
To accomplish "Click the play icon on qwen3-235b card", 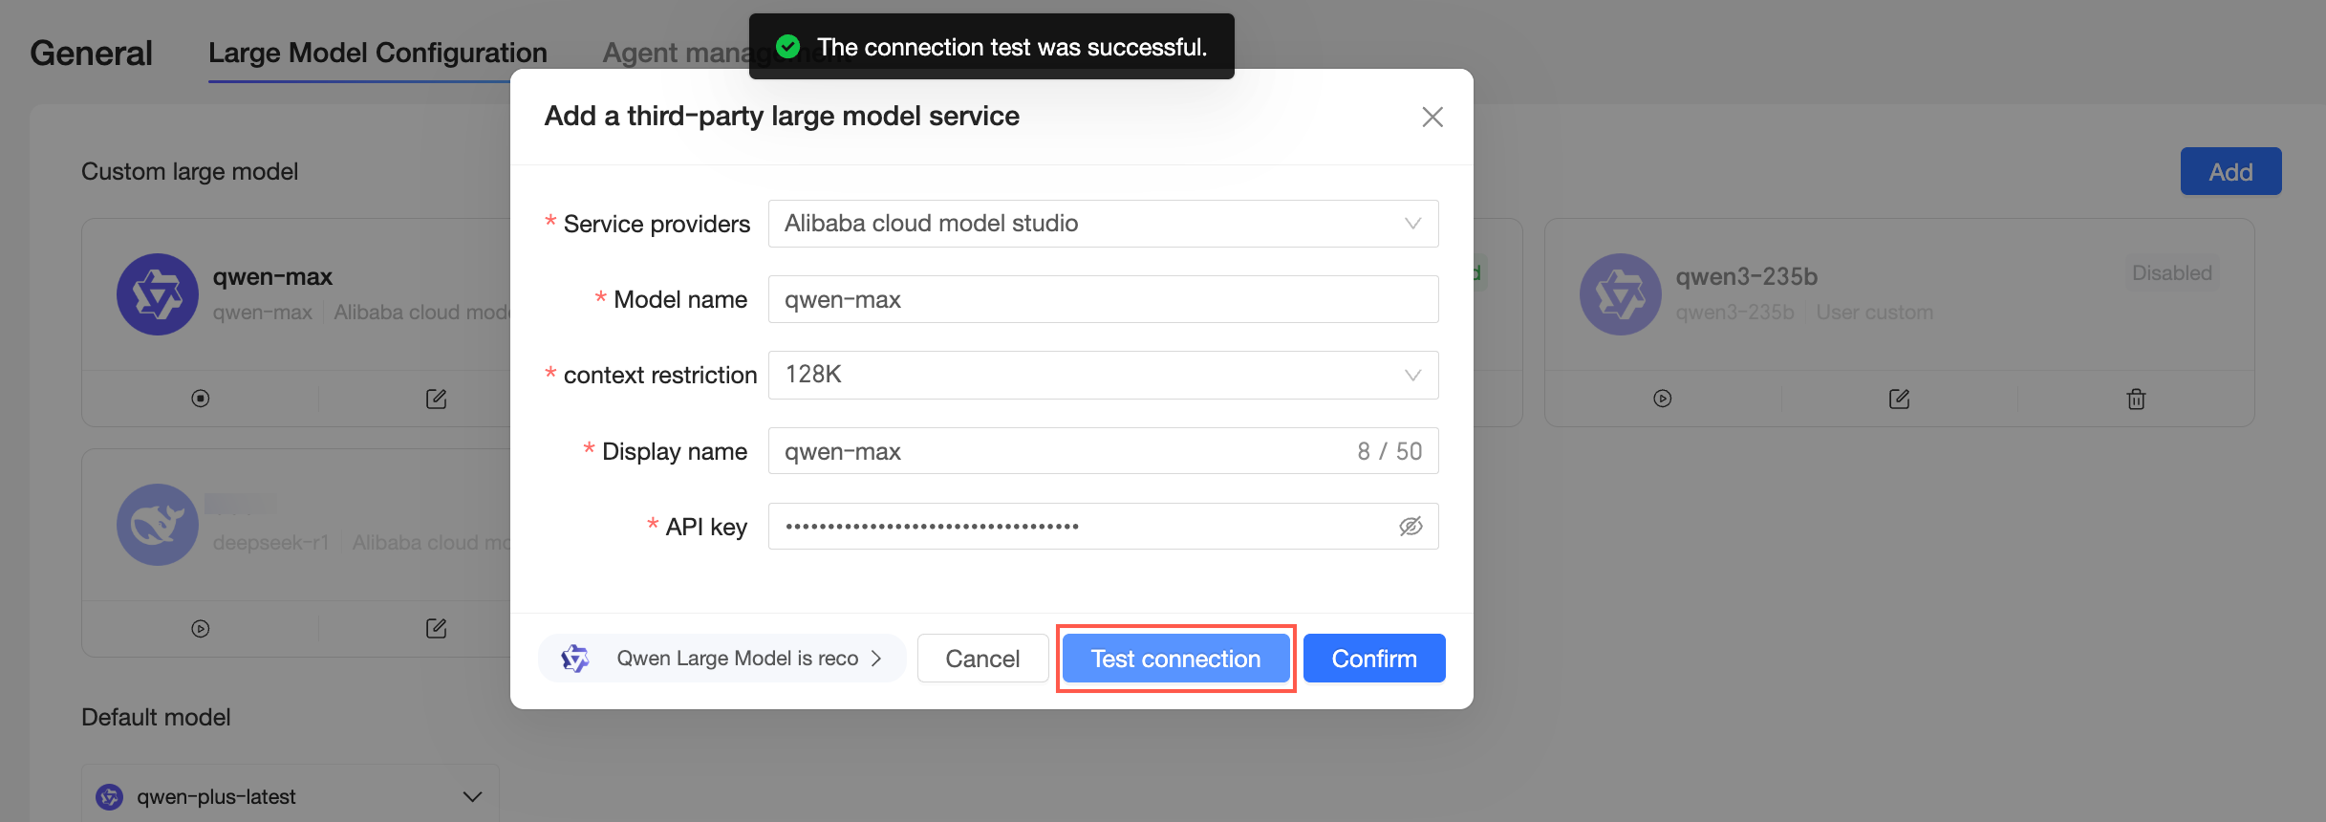I will point(1663,399).
